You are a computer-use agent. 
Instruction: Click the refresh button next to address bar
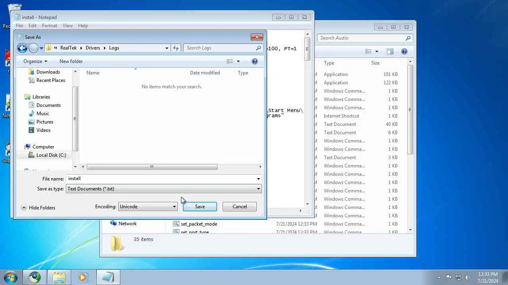coord(176,48)
